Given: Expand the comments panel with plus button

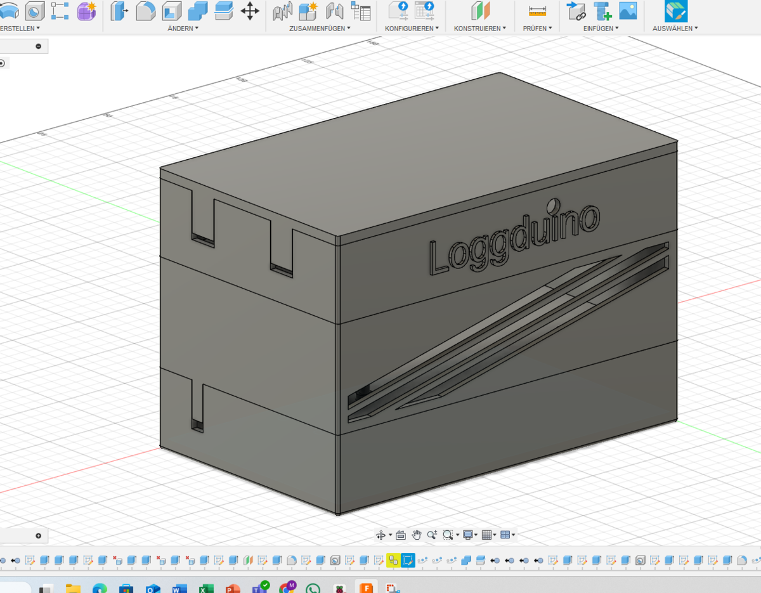Looking at the screenshot, I should 39,536.
